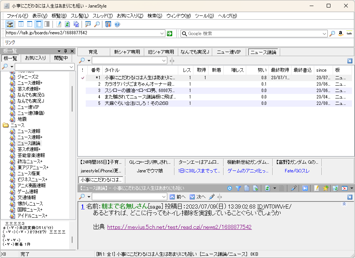Click the syringe icon next to 次へ
The height and width of the screenshot is (258, 355).
pyautogui.click(x=212, y=197)
